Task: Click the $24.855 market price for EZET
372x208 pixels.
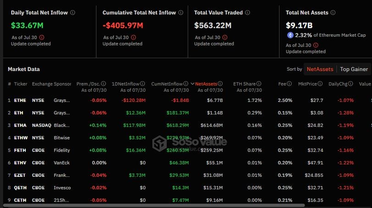Action: pos(314,175)
